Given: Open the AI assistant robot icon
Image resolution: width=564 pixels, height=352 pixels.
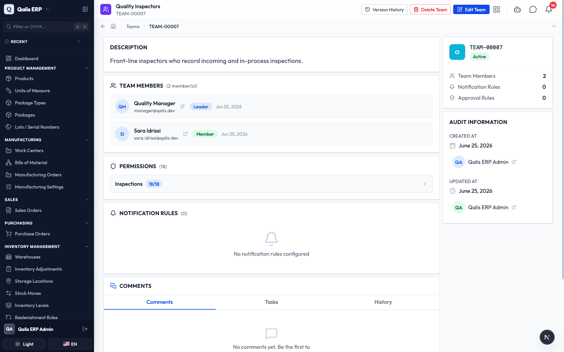Looking at the screenshot, I should pyautogui.click(x=517, y=9).
